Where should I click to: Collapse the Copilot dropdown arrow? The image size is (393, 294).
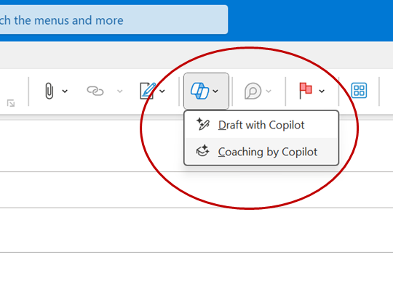click(215, 91)
